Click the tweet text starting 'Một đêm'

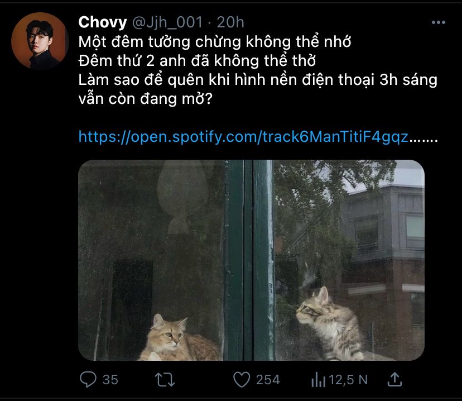coord(258,70)
